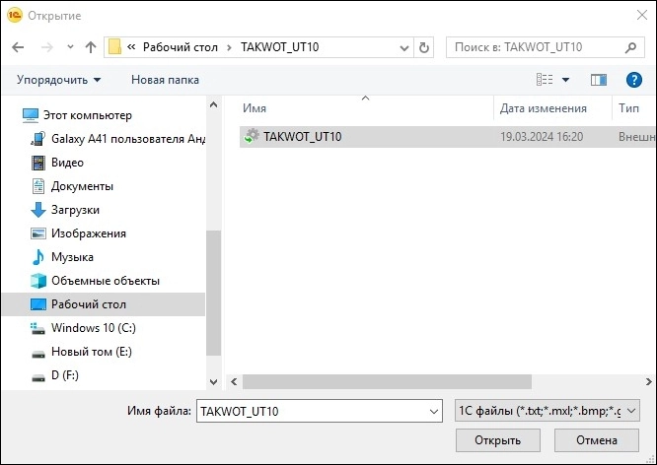Select the TAKWOT_UT10 file in list
This screenshot has height=465, width=657.
[448, 137]
